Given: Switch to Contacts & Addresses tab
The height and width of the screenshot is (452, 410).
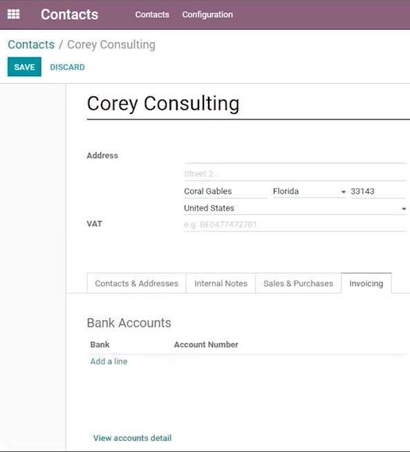Looking at the screenshot, I should 136,283.
